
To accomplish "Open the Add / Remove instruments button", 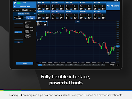I will (113, 6).
